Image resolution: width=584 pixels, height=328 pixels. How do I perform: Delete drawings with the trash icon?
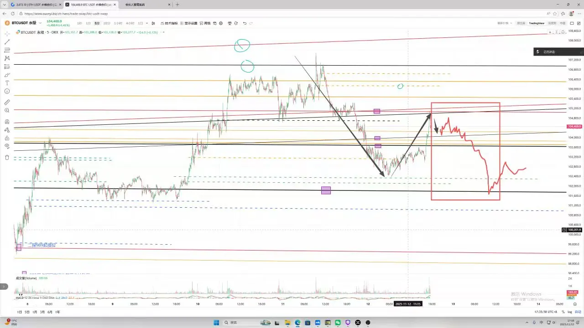point(7,158)
